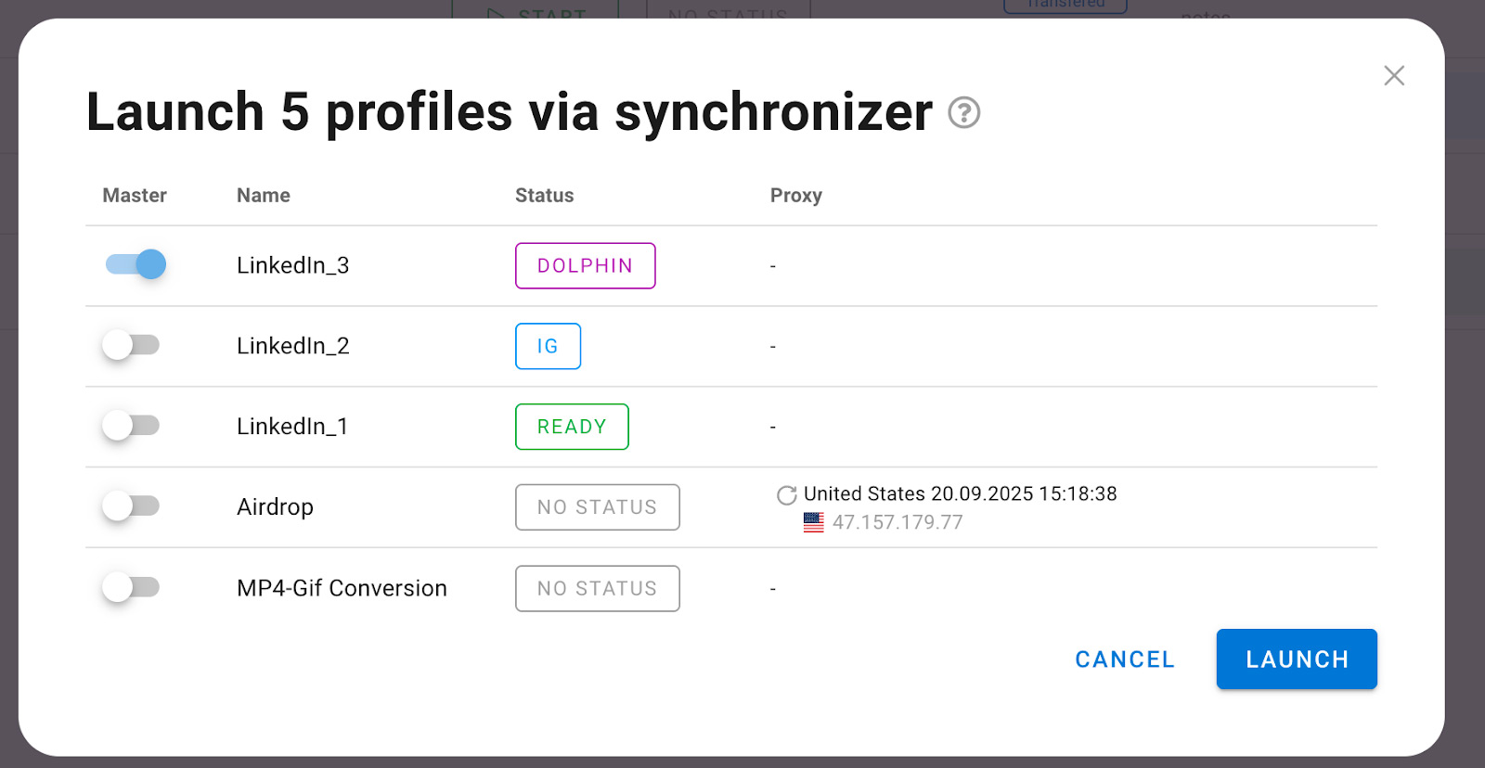Image resolution: width=1485 pixels, height=768 pixels.
Task: Enable master toggle for LinkedIn_2
Action: pos(131,345)
